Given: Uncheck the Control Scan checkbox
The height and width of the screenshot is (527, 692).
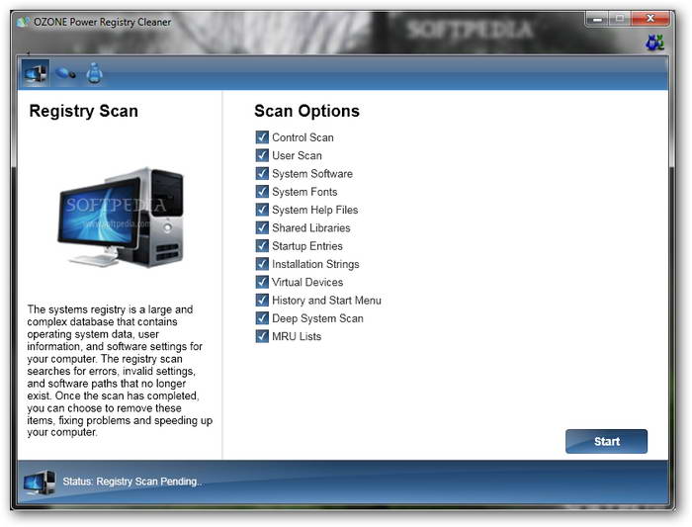Looking at the screenshot, I should pyautogui.click(x=262, y=137).
